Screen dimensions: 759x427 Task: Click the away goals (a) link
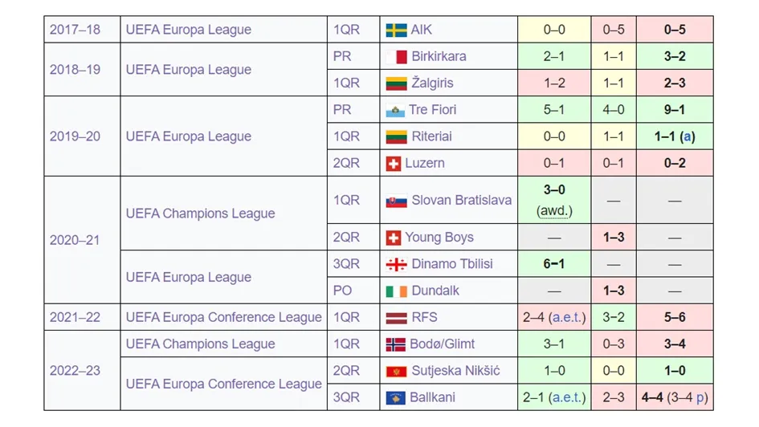(x=687, y=136)
